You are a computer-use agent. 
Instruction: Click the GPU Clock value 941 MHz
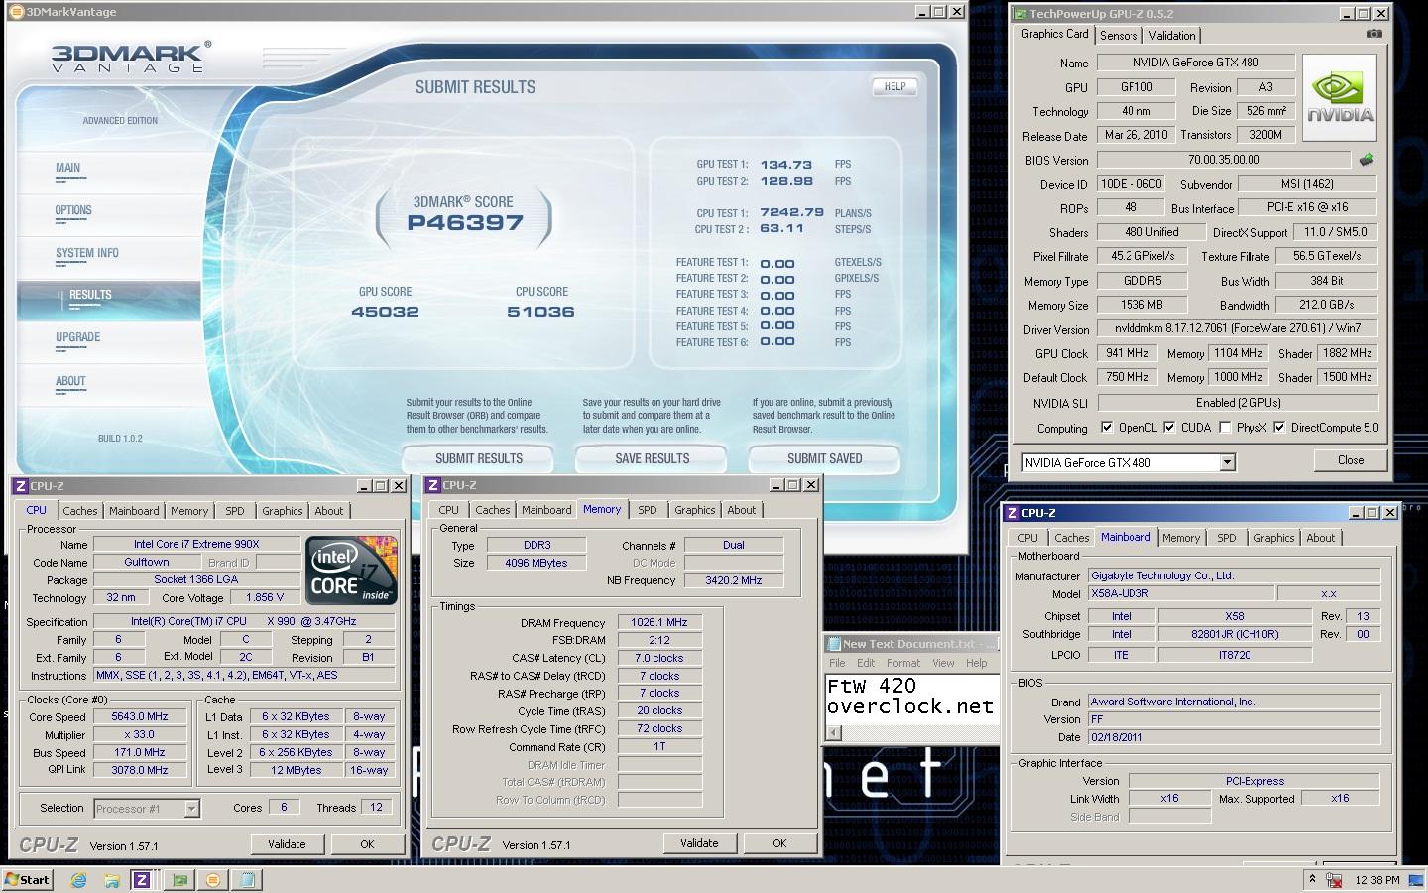click(1128, 353)
